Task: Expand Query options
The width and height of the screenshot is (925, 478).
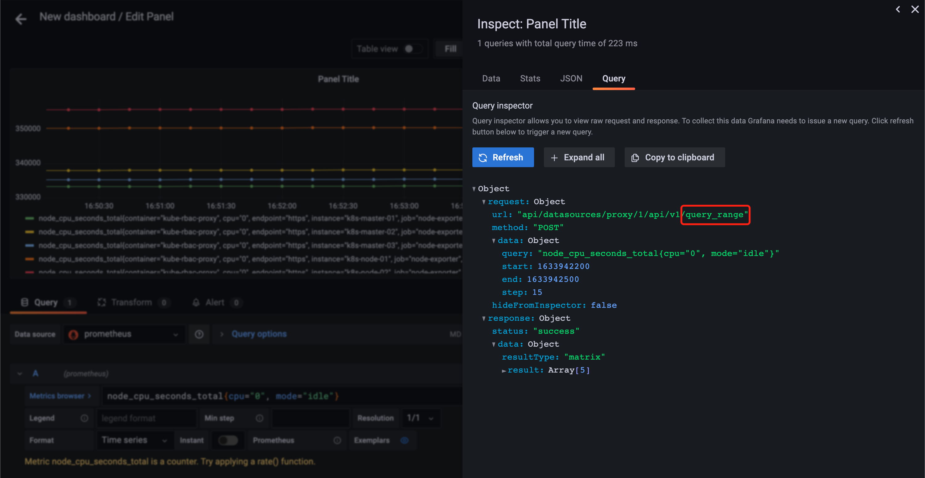Action: click(x=259, y=334)
